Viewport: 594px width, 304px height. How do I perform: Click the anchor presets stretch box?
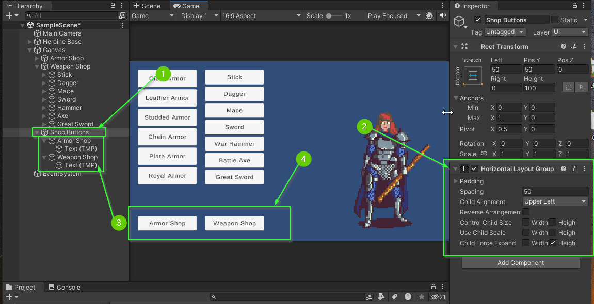pos(473,76)
